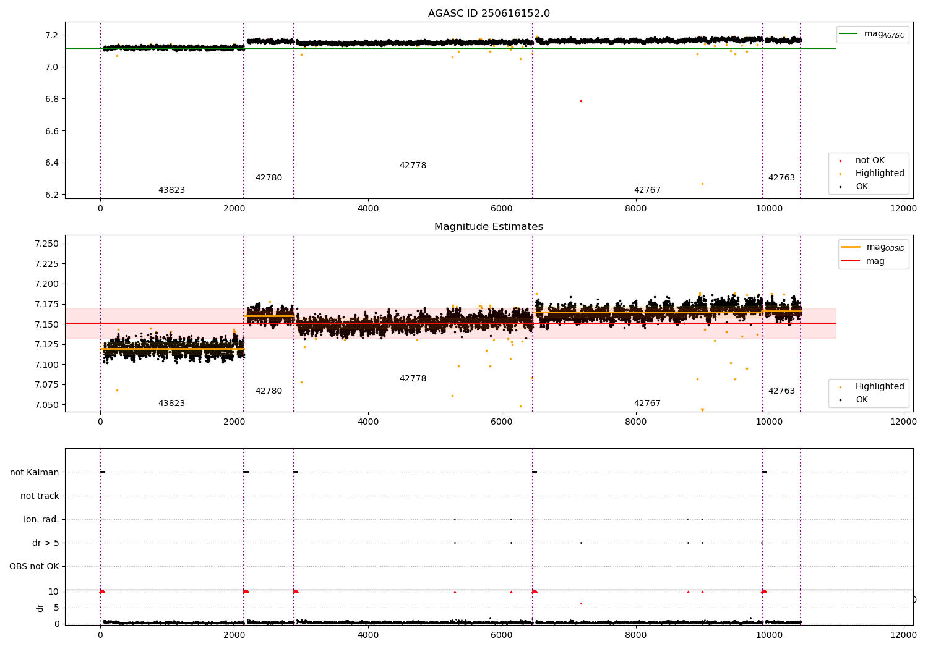Viewport: 928px width, 649px height.
Task: Click the "Ion. rad." axis label
Action: (x=41, y=519)
